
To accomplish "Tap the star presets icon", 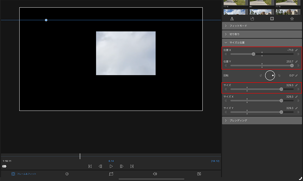I will point(292,19).
